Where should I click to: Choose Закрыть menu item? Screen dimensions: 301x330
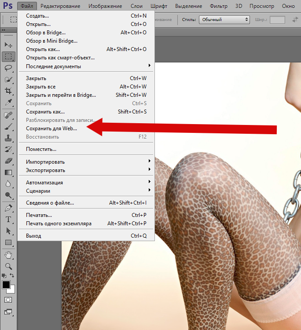coord(85,78)
